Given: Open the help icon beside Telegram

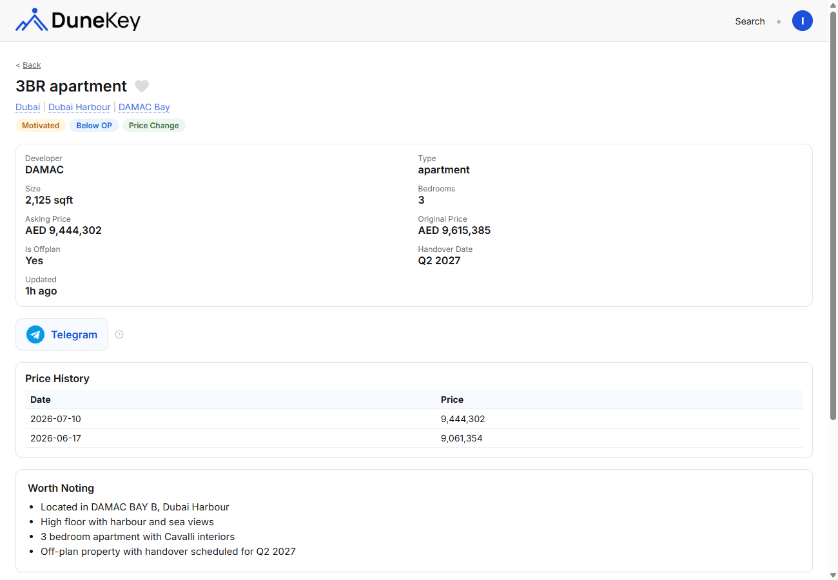Looking at the screenshot, I should pos(119,334).
